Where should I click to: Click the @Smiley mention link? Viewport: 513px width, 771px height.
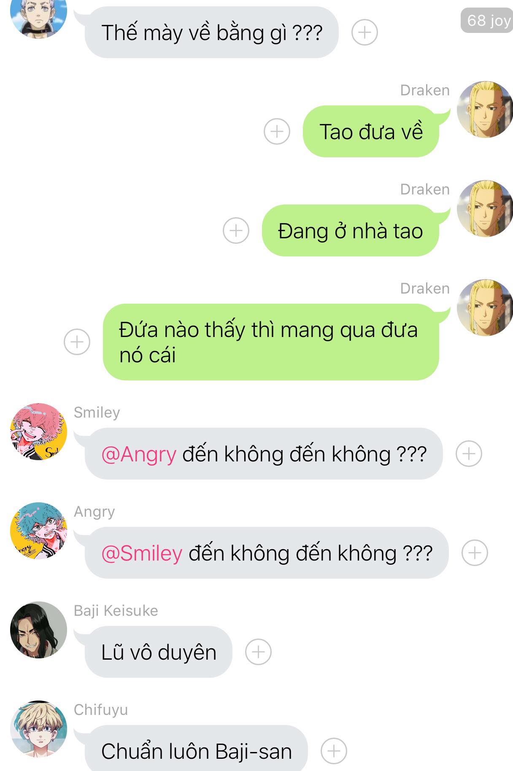[142, 553]
